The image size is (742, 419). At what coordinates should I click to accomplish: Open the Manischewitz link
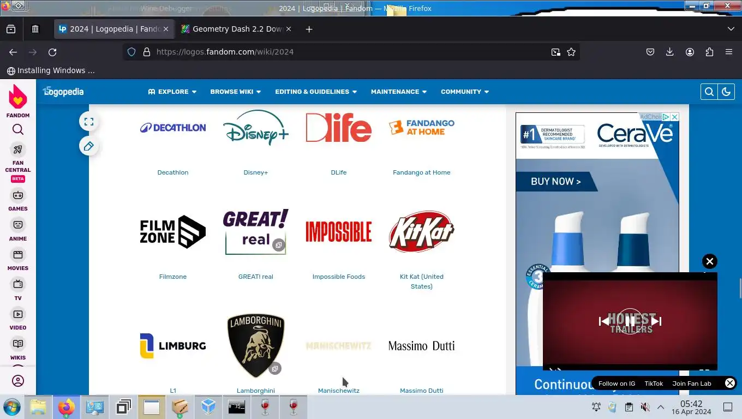pos(339,391)
